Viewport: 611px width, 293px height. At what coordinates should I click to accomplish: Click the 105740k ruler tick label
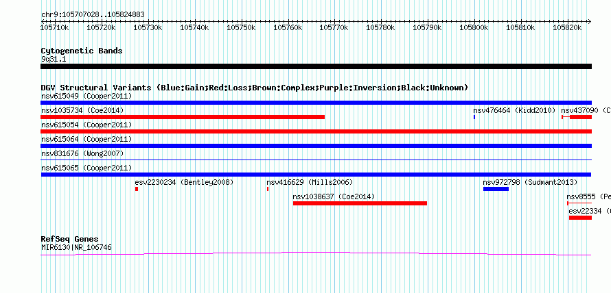point(194,27)
